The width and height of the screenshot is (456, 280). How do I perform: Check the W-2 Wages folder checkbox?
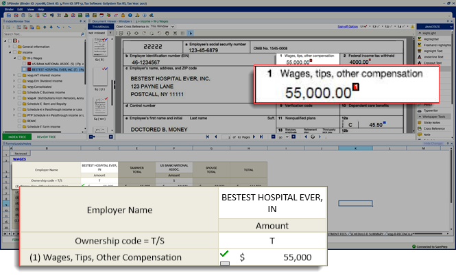click(x=19, y=58)
